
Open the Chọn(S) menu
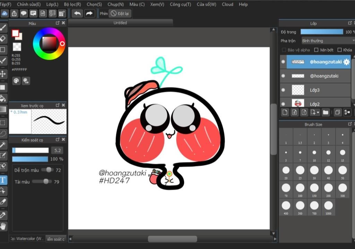coord(94,4)
